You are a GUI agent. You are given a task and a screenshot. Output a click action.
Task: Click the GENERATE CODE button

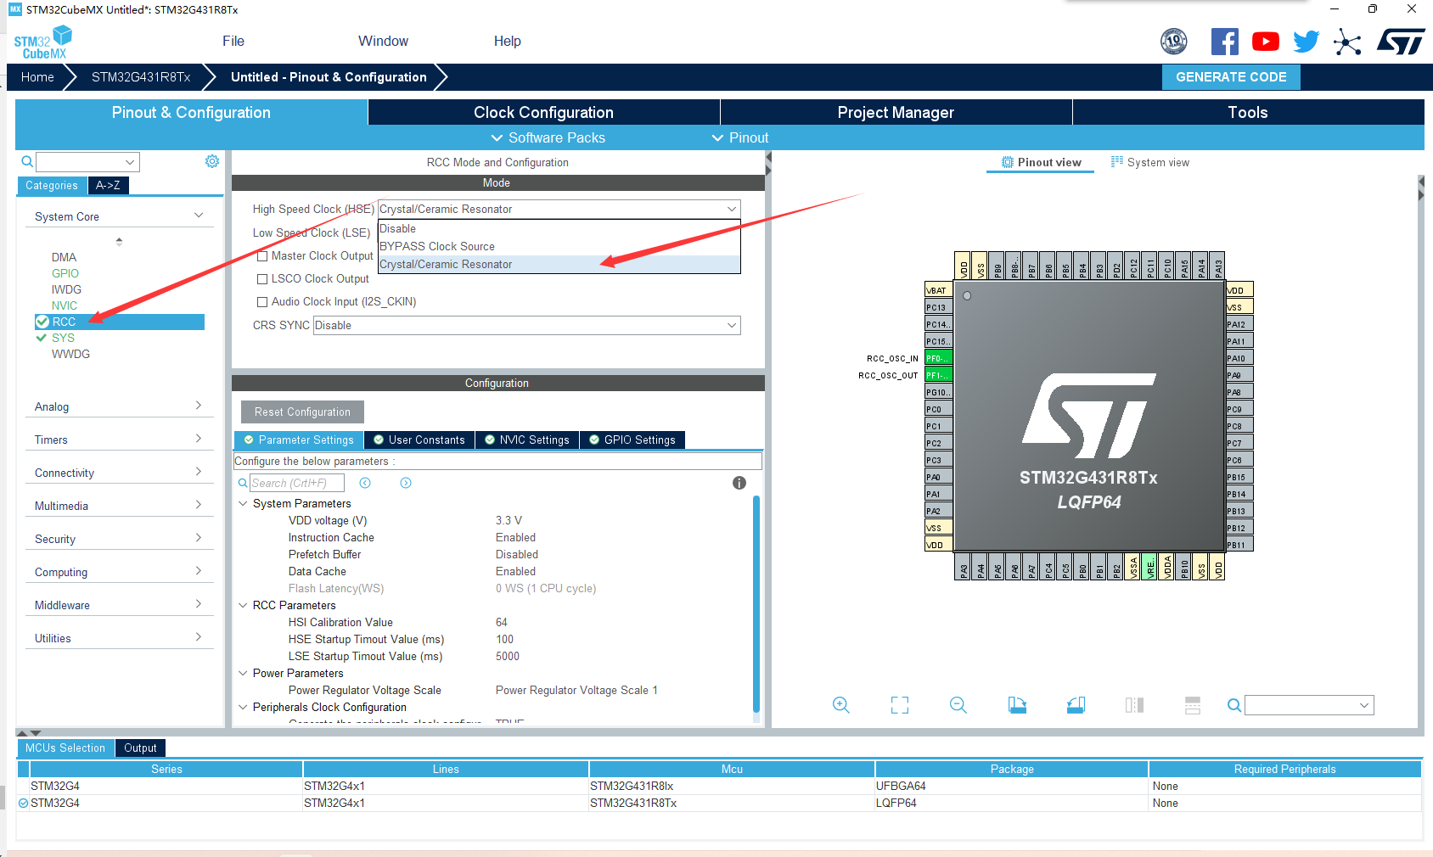coord(1231,76)
